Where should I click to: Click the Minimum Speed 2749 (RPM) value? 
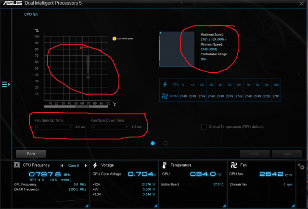[208, 49]
